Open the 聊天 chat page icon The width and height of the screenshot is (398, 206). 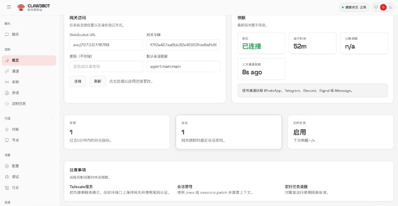pos(7,34)
